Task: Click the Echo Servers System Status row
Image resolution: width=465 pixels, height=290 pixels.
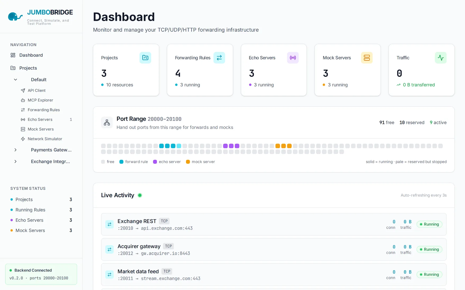Action: click(41, 220)
